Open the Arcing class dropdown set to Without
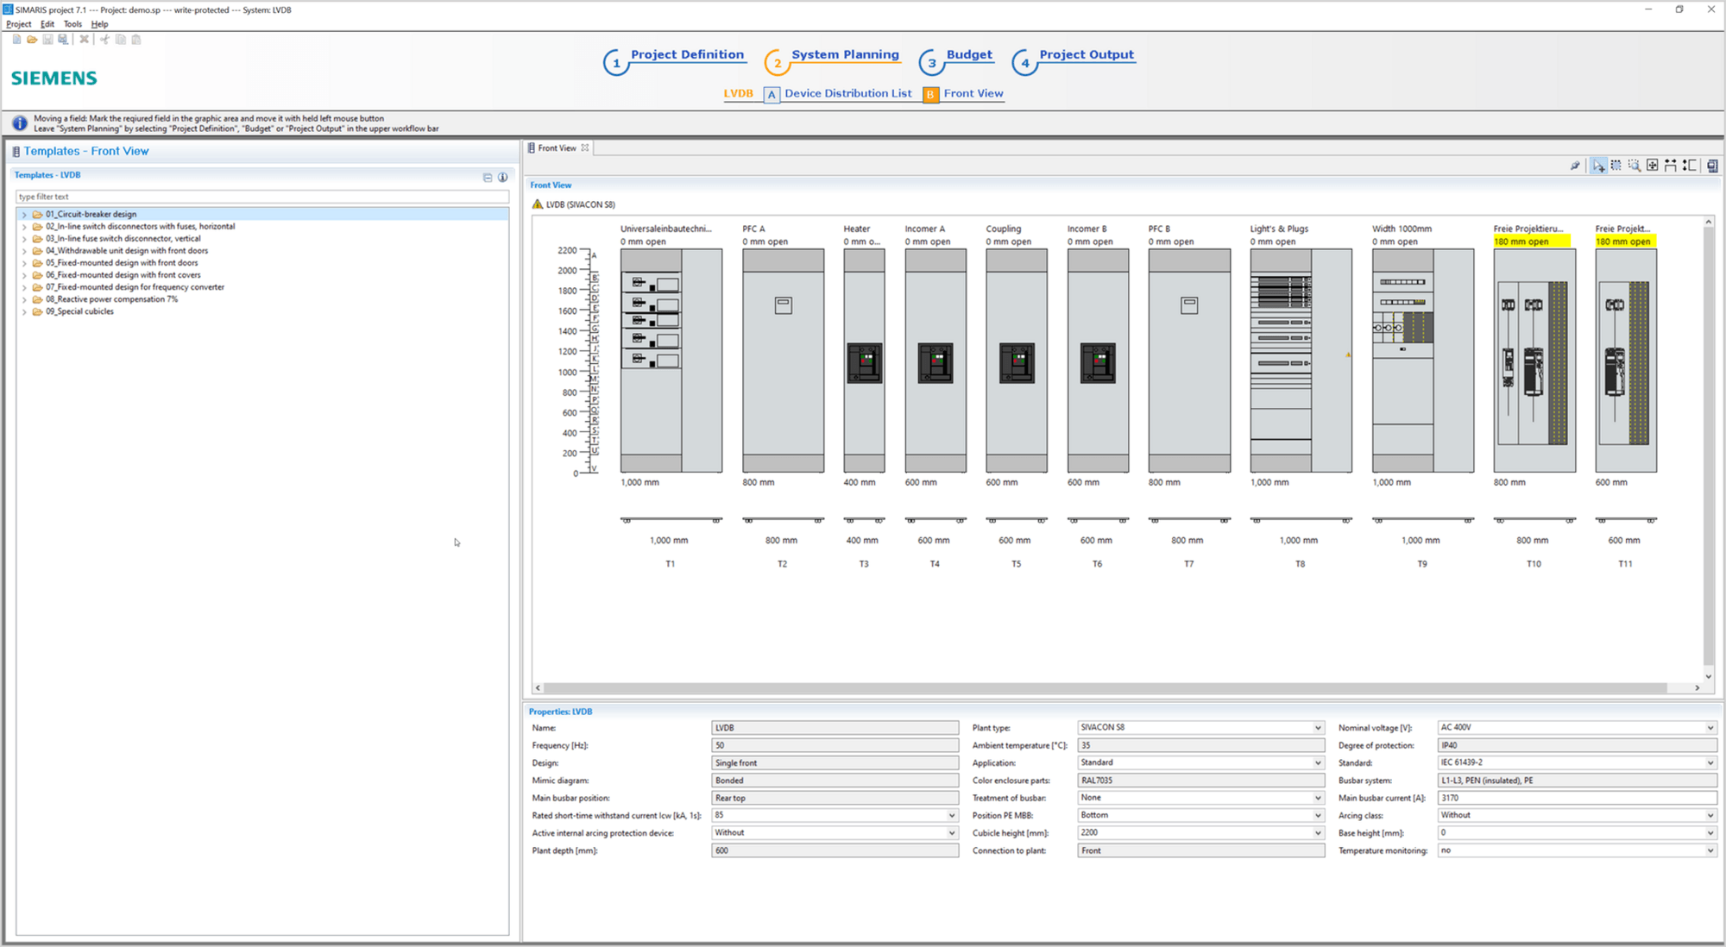This screenshot has height=947, width=1726. (x=1711, y=814)
